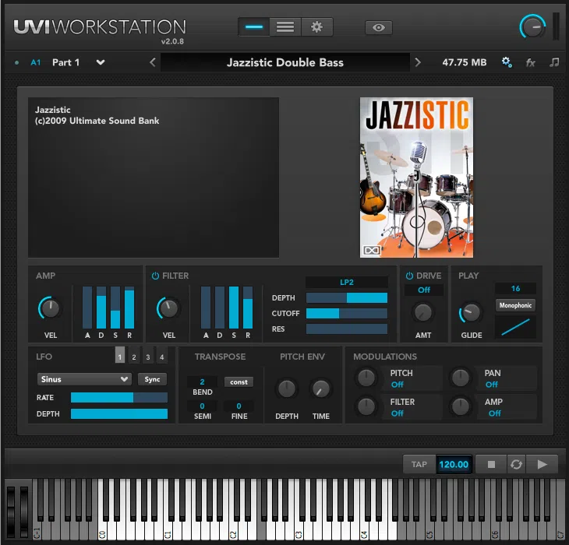Set the AMP decay bar
Screen dimensions: 569x545
[x=101, y=308]
